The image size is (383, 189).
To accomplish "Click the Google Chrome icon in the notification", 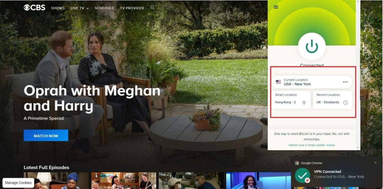I will tap(297, 163).
